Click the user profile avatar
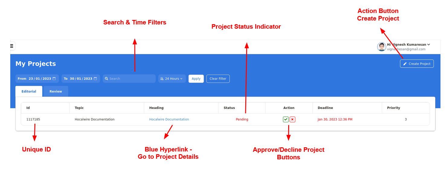 click(x=382, y=47)
